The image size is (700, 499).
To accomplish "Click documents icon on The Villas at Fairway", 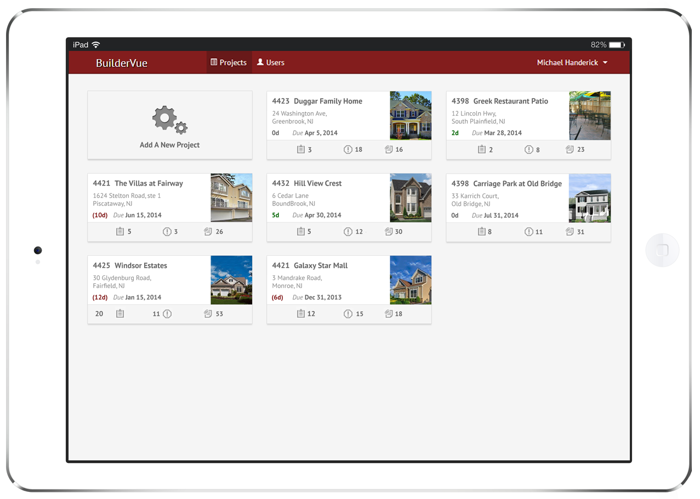I will pos(208,231).
